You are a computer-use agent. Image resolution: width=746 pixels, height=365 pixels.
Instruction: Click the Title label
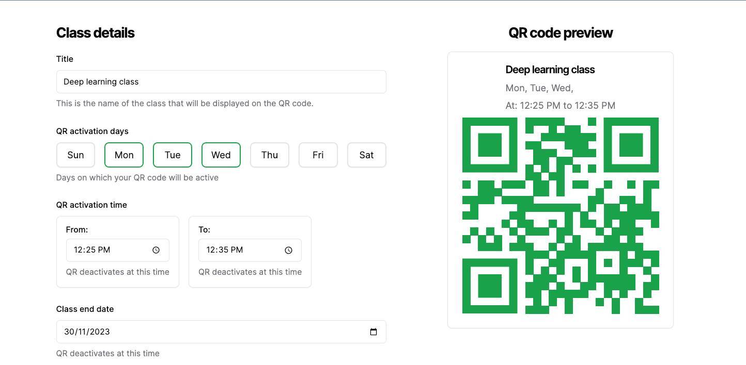[x=65, y=59]
